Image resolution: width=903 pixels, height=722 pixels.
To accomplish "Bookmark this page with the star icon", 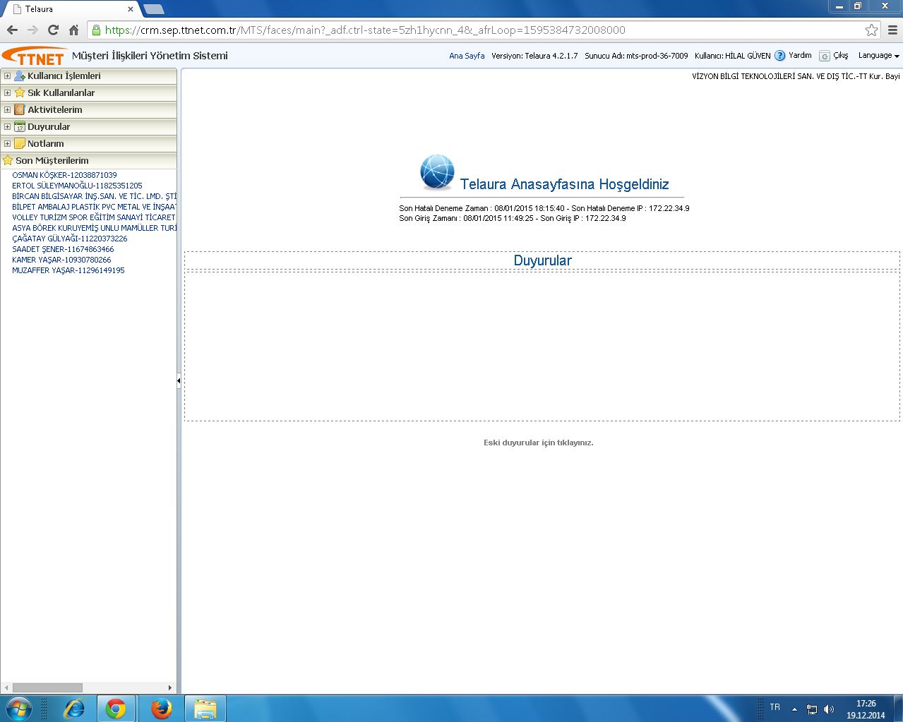I will (x=871, y=30).
